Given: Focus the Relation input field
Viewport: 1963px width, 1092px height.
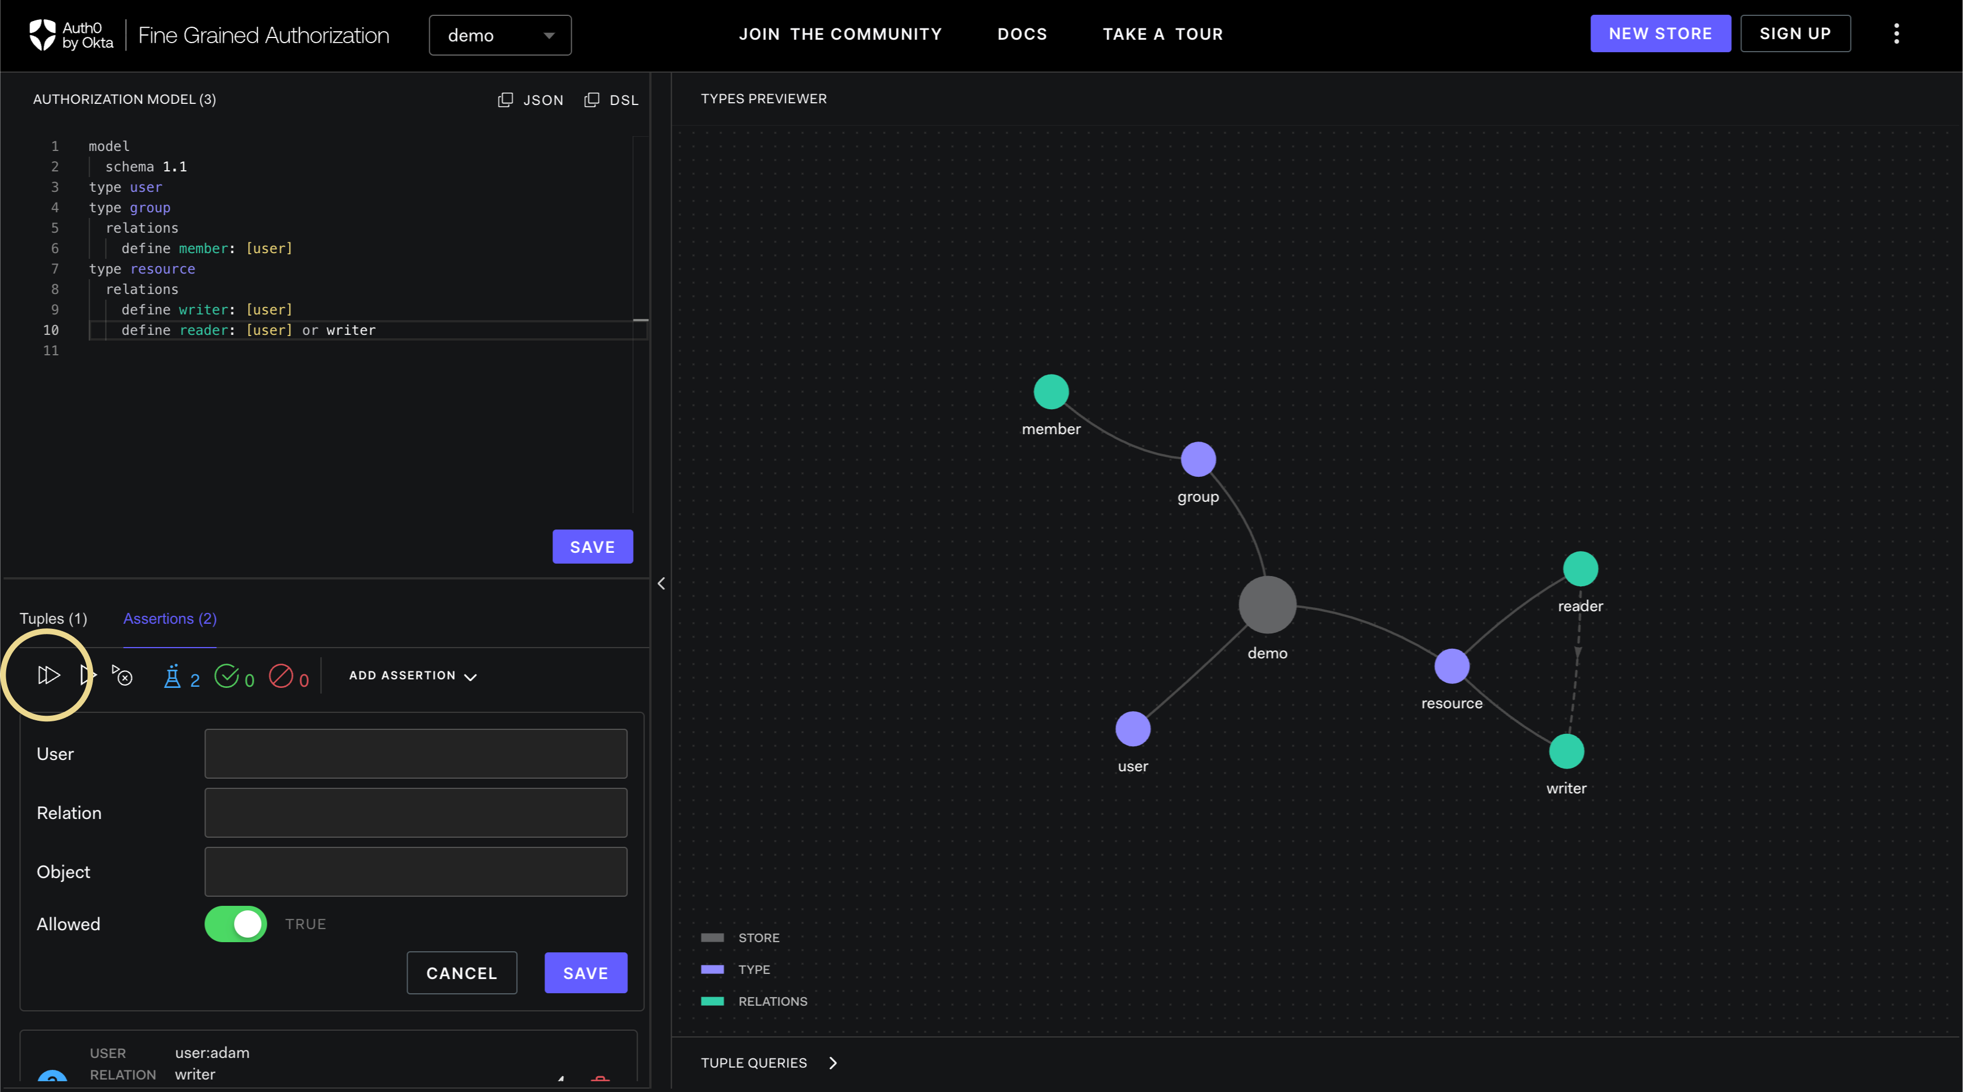Looking at the screenshot, I should point(415,813).
